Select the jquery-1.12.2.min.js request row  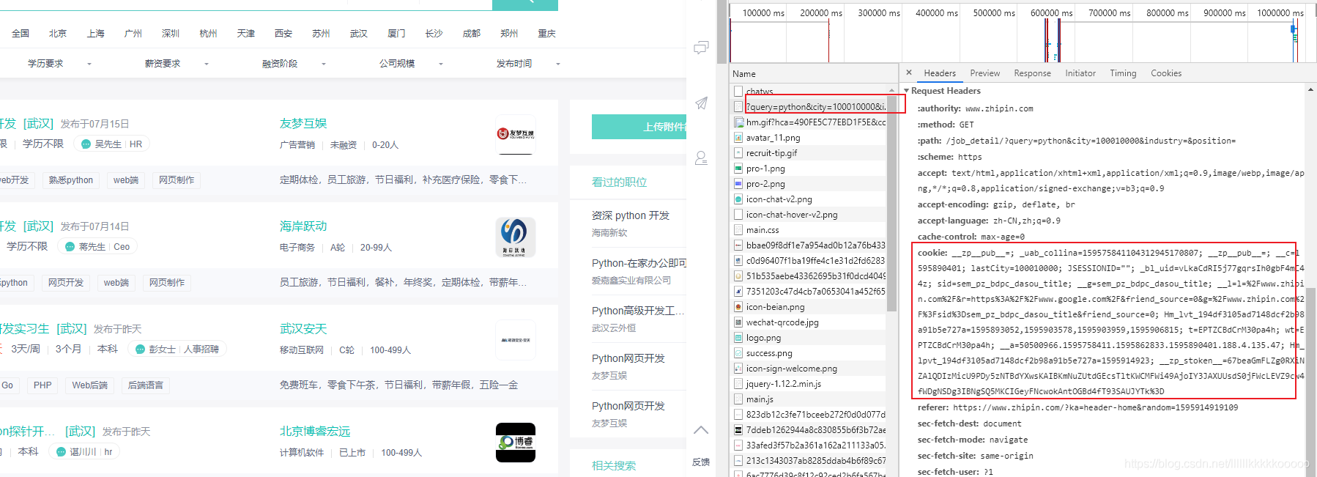(809, 384)
